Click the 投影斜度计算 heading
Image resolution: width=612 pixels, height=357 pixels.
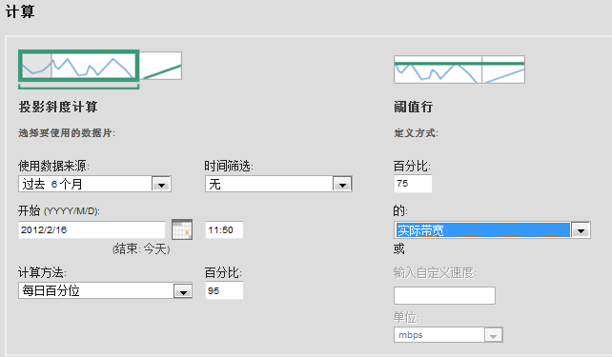click(58, 107)
